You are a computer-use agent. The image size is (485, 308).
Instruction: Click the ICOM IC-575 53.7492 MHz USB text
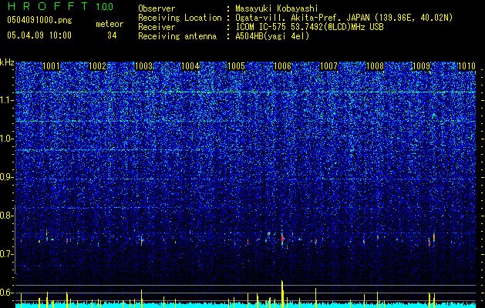pyautogui.click(x=309, y=27)
